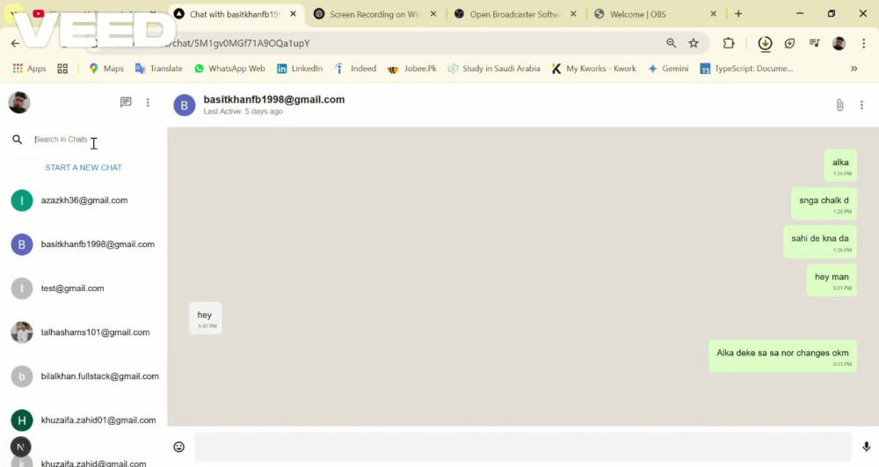Viewport: 879px width, 467px height.
Task: Open chat with basitkhanfb1998@gmail.com in list
Action: [84, 244]
